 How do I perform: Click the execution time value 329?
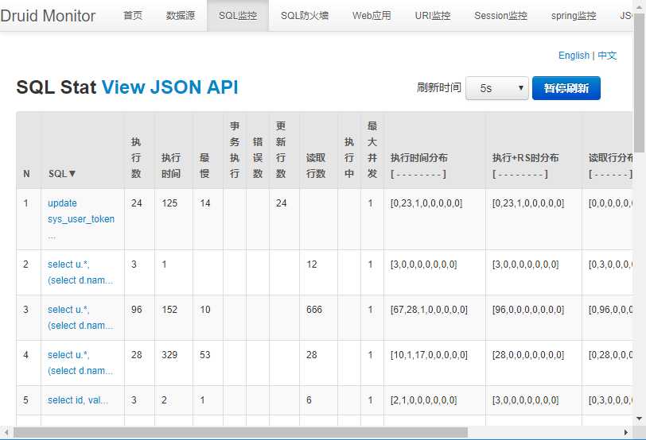click(169, 355)
